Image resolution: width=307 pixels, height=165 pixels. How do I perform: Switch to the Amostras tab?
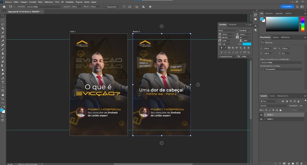click(269, 14)
